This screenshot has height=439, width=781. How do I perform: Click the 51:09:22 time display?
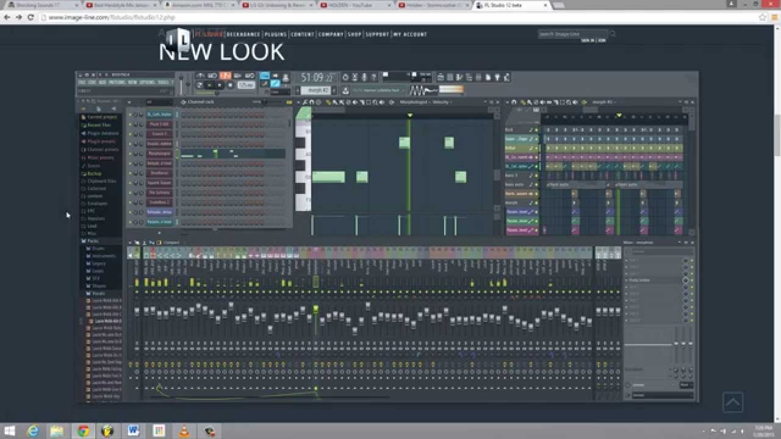(x=317, y=77)
